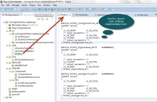The height and width of the screenshot is (102, 157).
Task: Click the Next Annotation toolbar icon
Action: tap(84, 9)
